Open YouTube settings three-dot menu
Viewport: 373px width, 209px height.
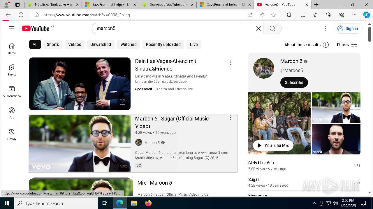click(x=326, y=28)
